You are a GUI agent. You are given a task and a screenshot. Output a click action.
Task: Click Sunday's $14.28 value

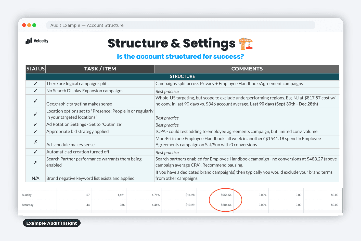pos(190,195)
